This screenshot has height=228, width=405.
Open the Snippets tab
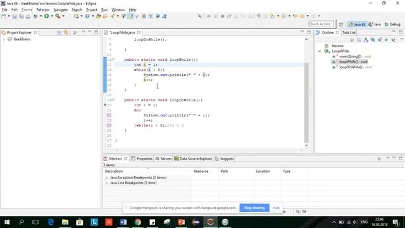(224, 159)
